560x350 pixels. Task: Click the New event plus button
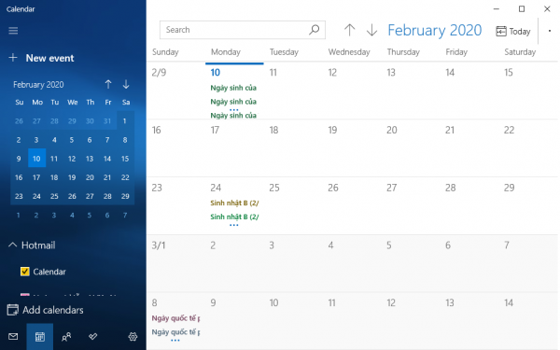click(13, 58)
